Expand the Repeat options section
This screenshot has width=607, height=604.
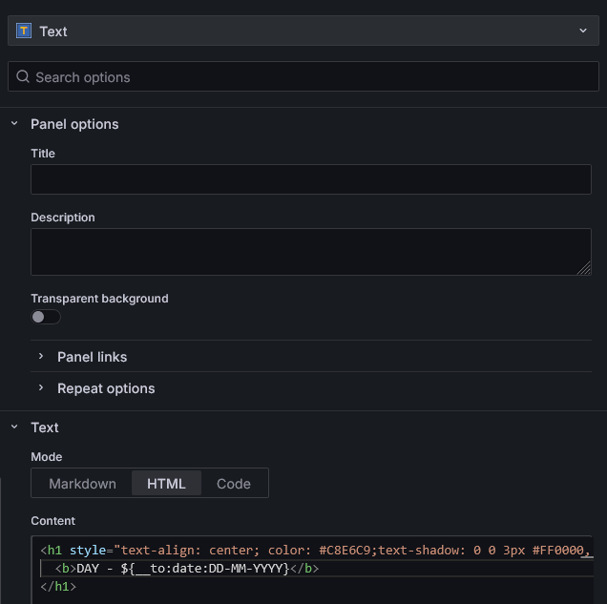[105, 388]
